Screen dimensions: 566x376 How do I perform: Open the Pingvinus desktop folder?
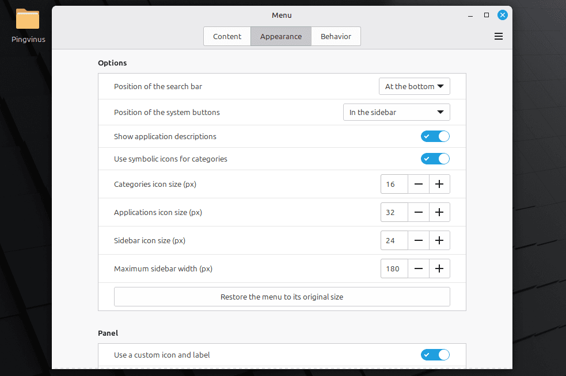click(28, 21)
